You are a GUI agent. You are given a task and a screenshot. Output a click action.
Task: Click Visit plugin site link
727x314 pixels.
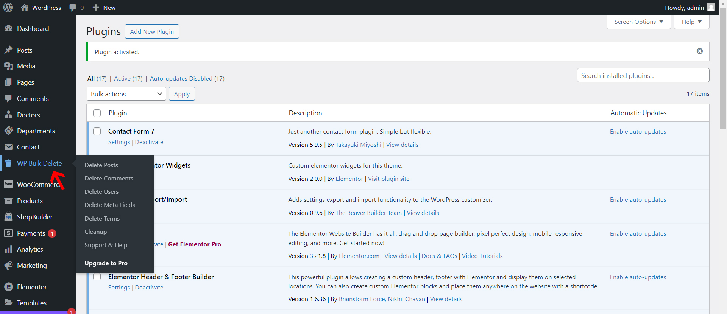[388, 179]
